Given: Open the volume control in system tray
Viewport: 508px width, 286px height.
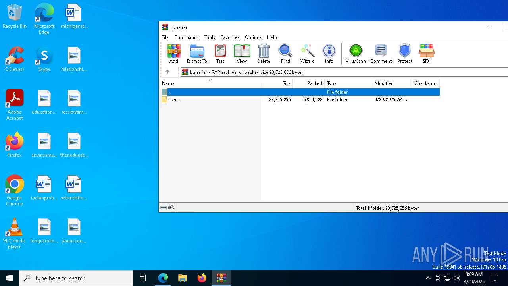Looking at the screenshot, I should pos(457,278).
